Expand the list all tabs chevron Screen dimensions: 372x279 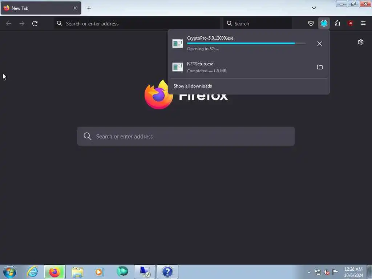314,8
